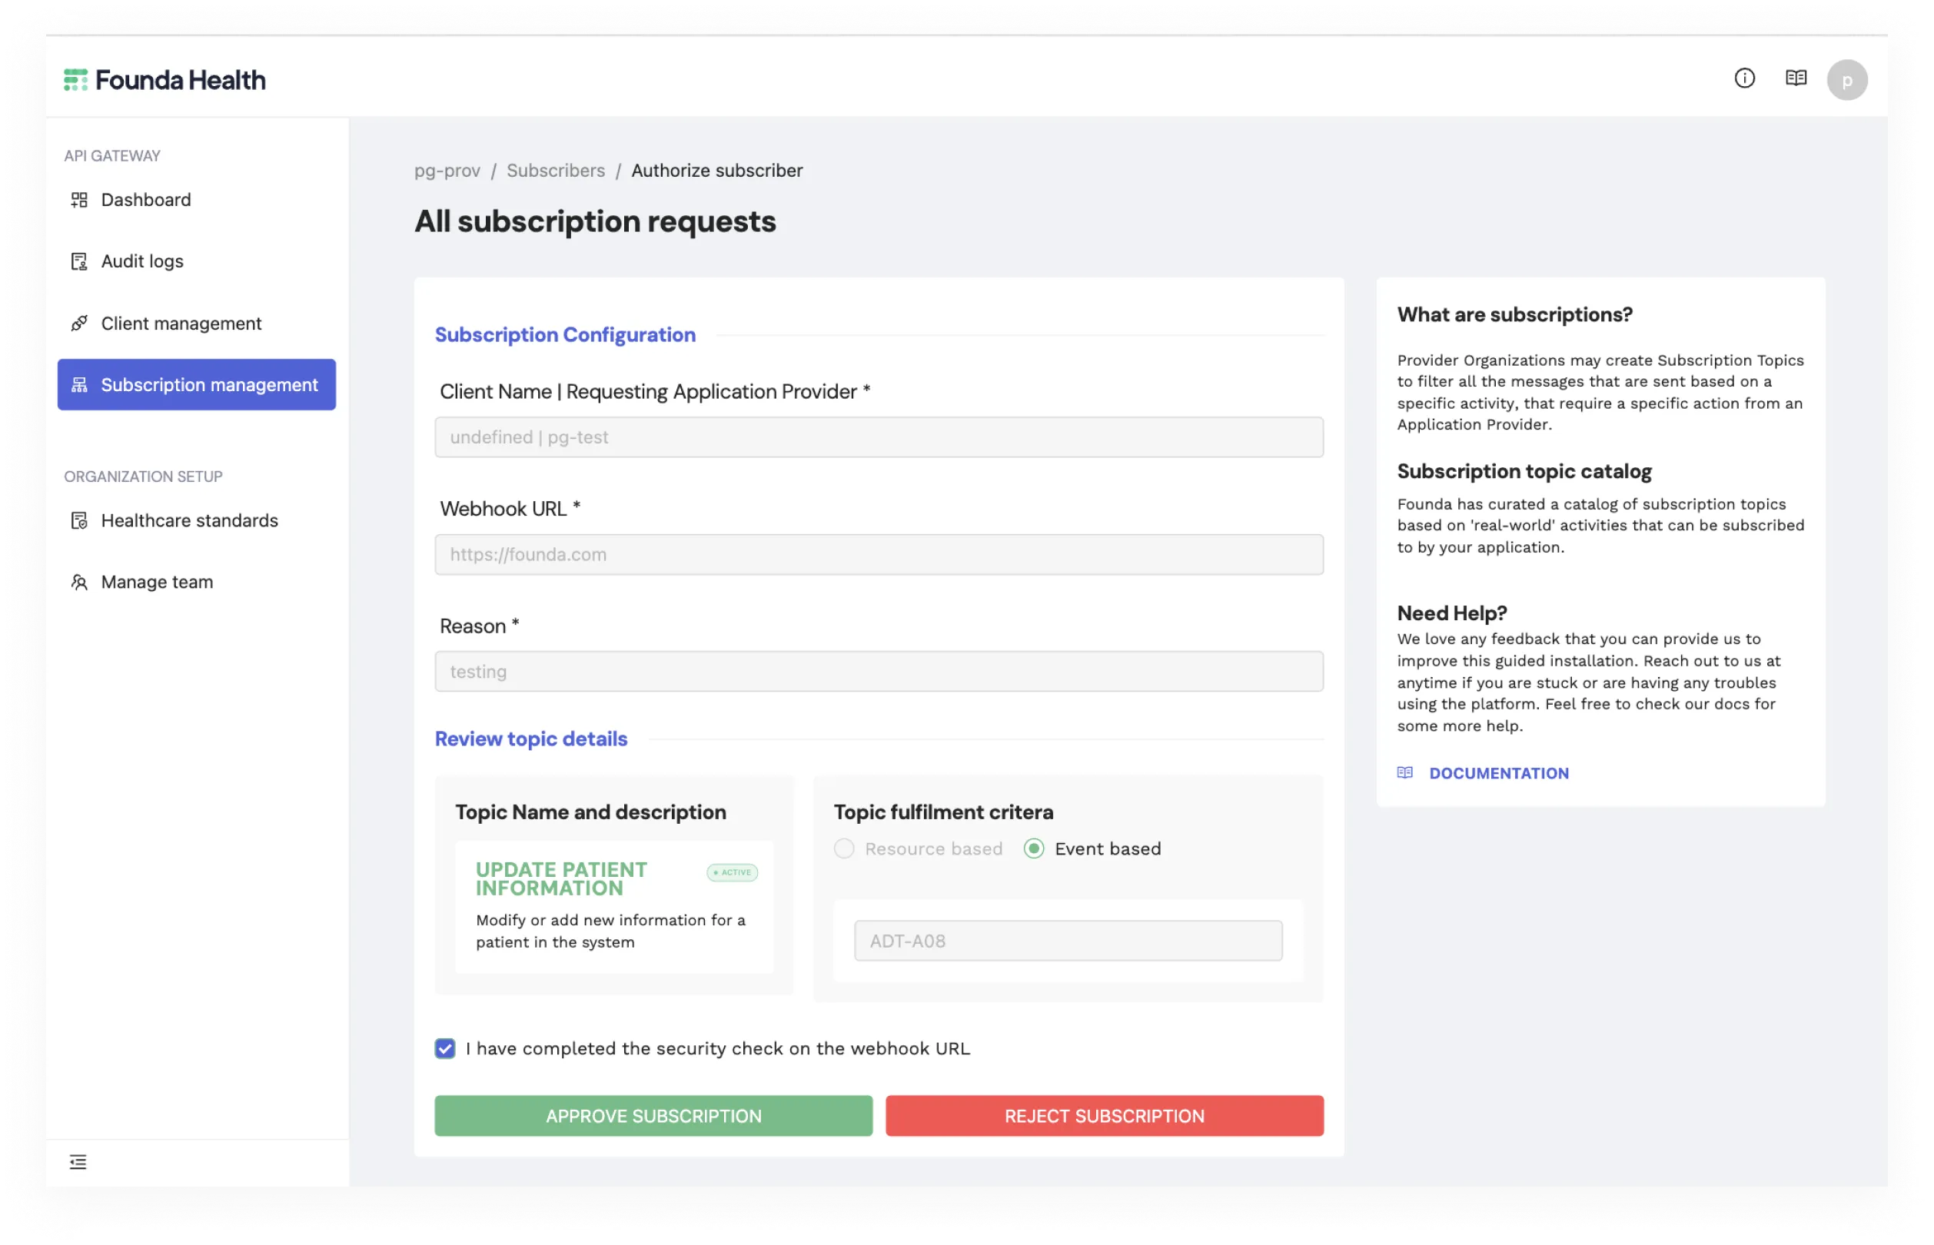The image size is (1934, 1245).
Task: Click the Dashboard grid icon
Action: click(x=79, y=200)
